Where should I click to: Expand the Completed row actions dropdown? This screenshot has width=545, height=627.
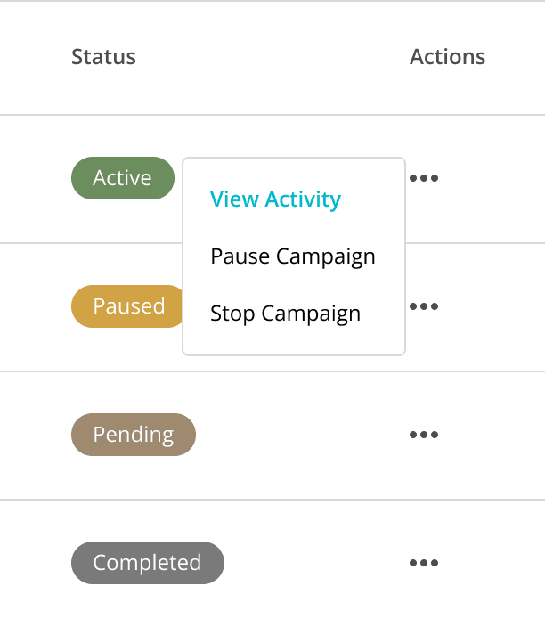(424, 563)
